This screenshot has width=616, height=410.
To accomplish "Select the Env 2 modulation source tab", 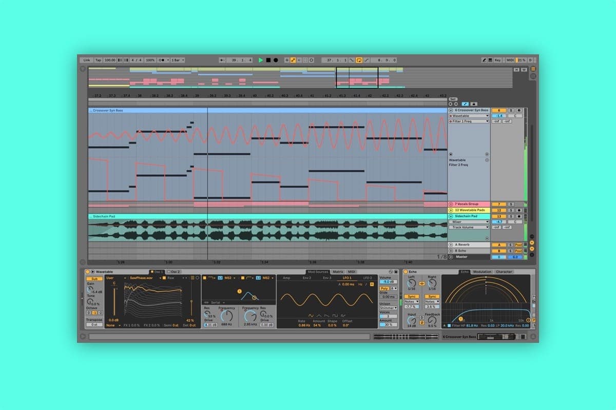I will pos(307,278).
